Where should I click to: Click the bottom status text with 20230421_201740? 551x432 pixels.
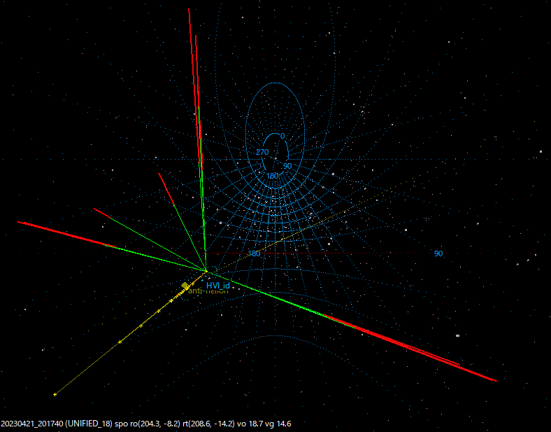coord(146,424)
